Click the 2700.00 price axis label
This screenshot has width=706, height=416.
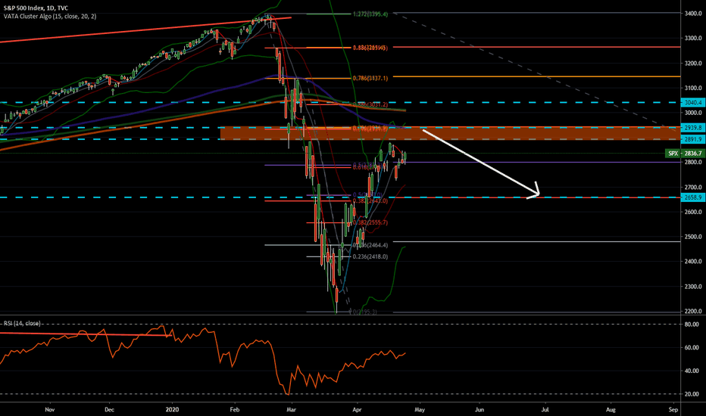tap(693, 187)
